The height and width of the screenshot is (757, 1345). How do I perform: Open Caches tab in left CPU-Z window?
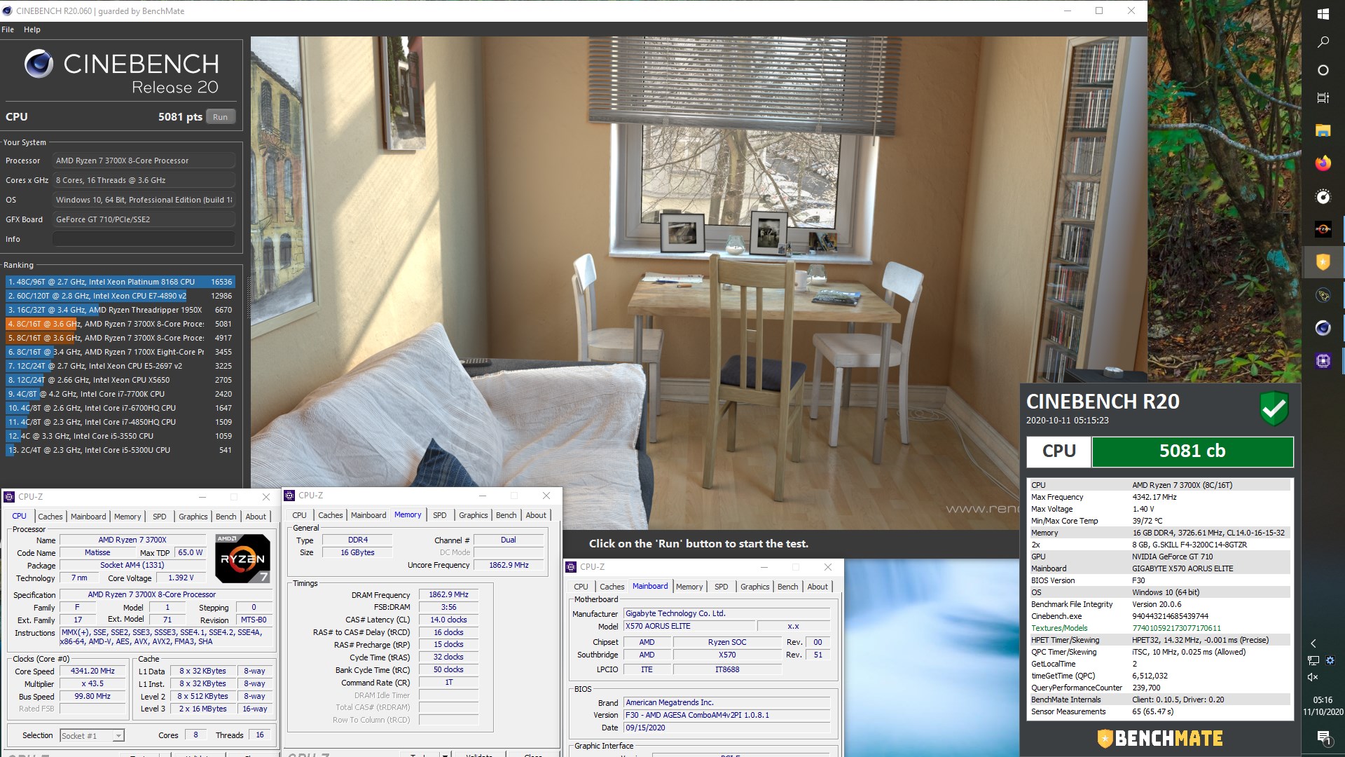pyautogui.click(x=50, y=517)
